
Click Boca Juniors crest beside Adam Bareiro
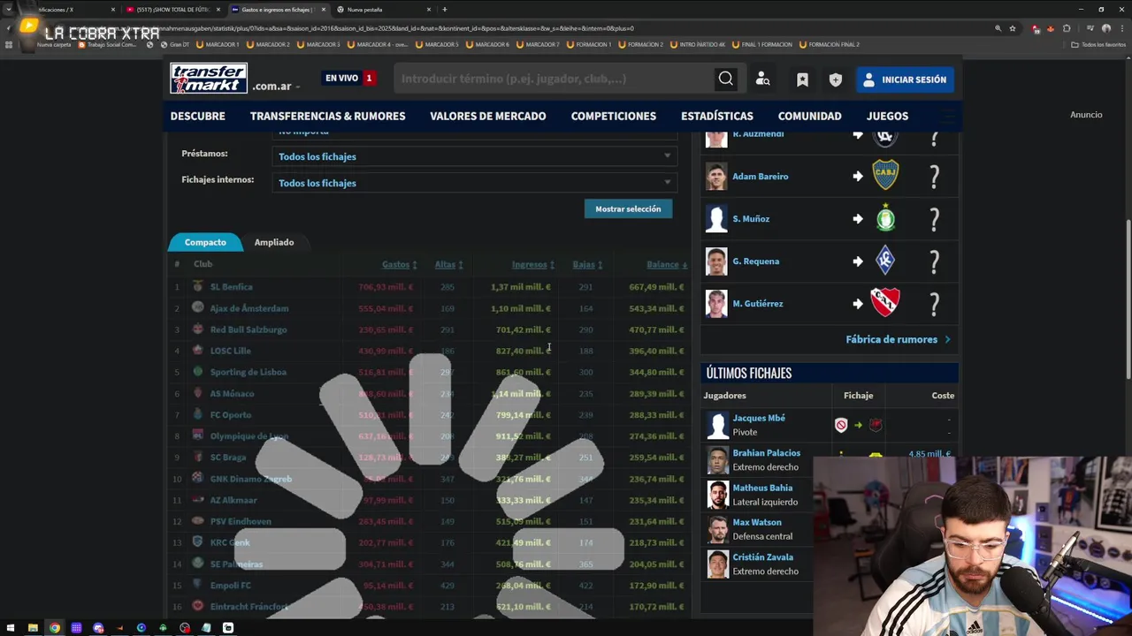[x=885, y=175]
